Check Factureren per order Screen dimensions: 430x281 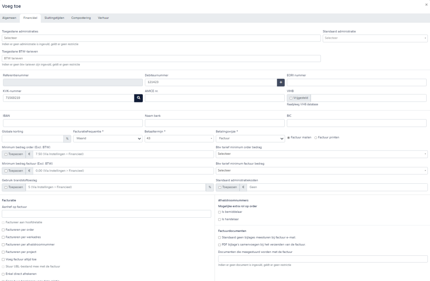tap(3, 230)
